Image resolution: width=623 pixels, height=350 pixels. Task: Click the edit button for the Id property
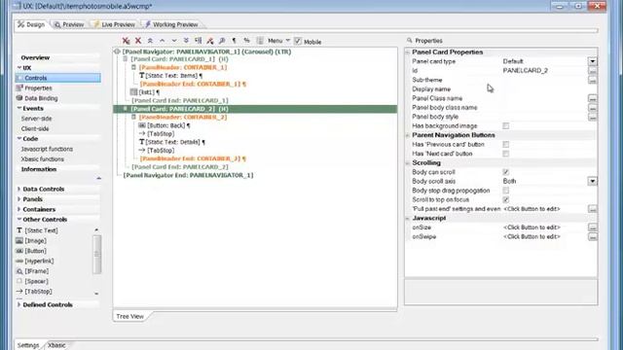tap(593, 71)
